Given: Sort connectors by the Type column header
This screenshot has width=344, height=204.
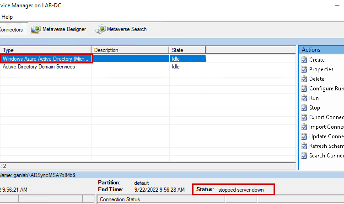Looking at the screenshot, I should pyautogui.click(x=46, y=50).
